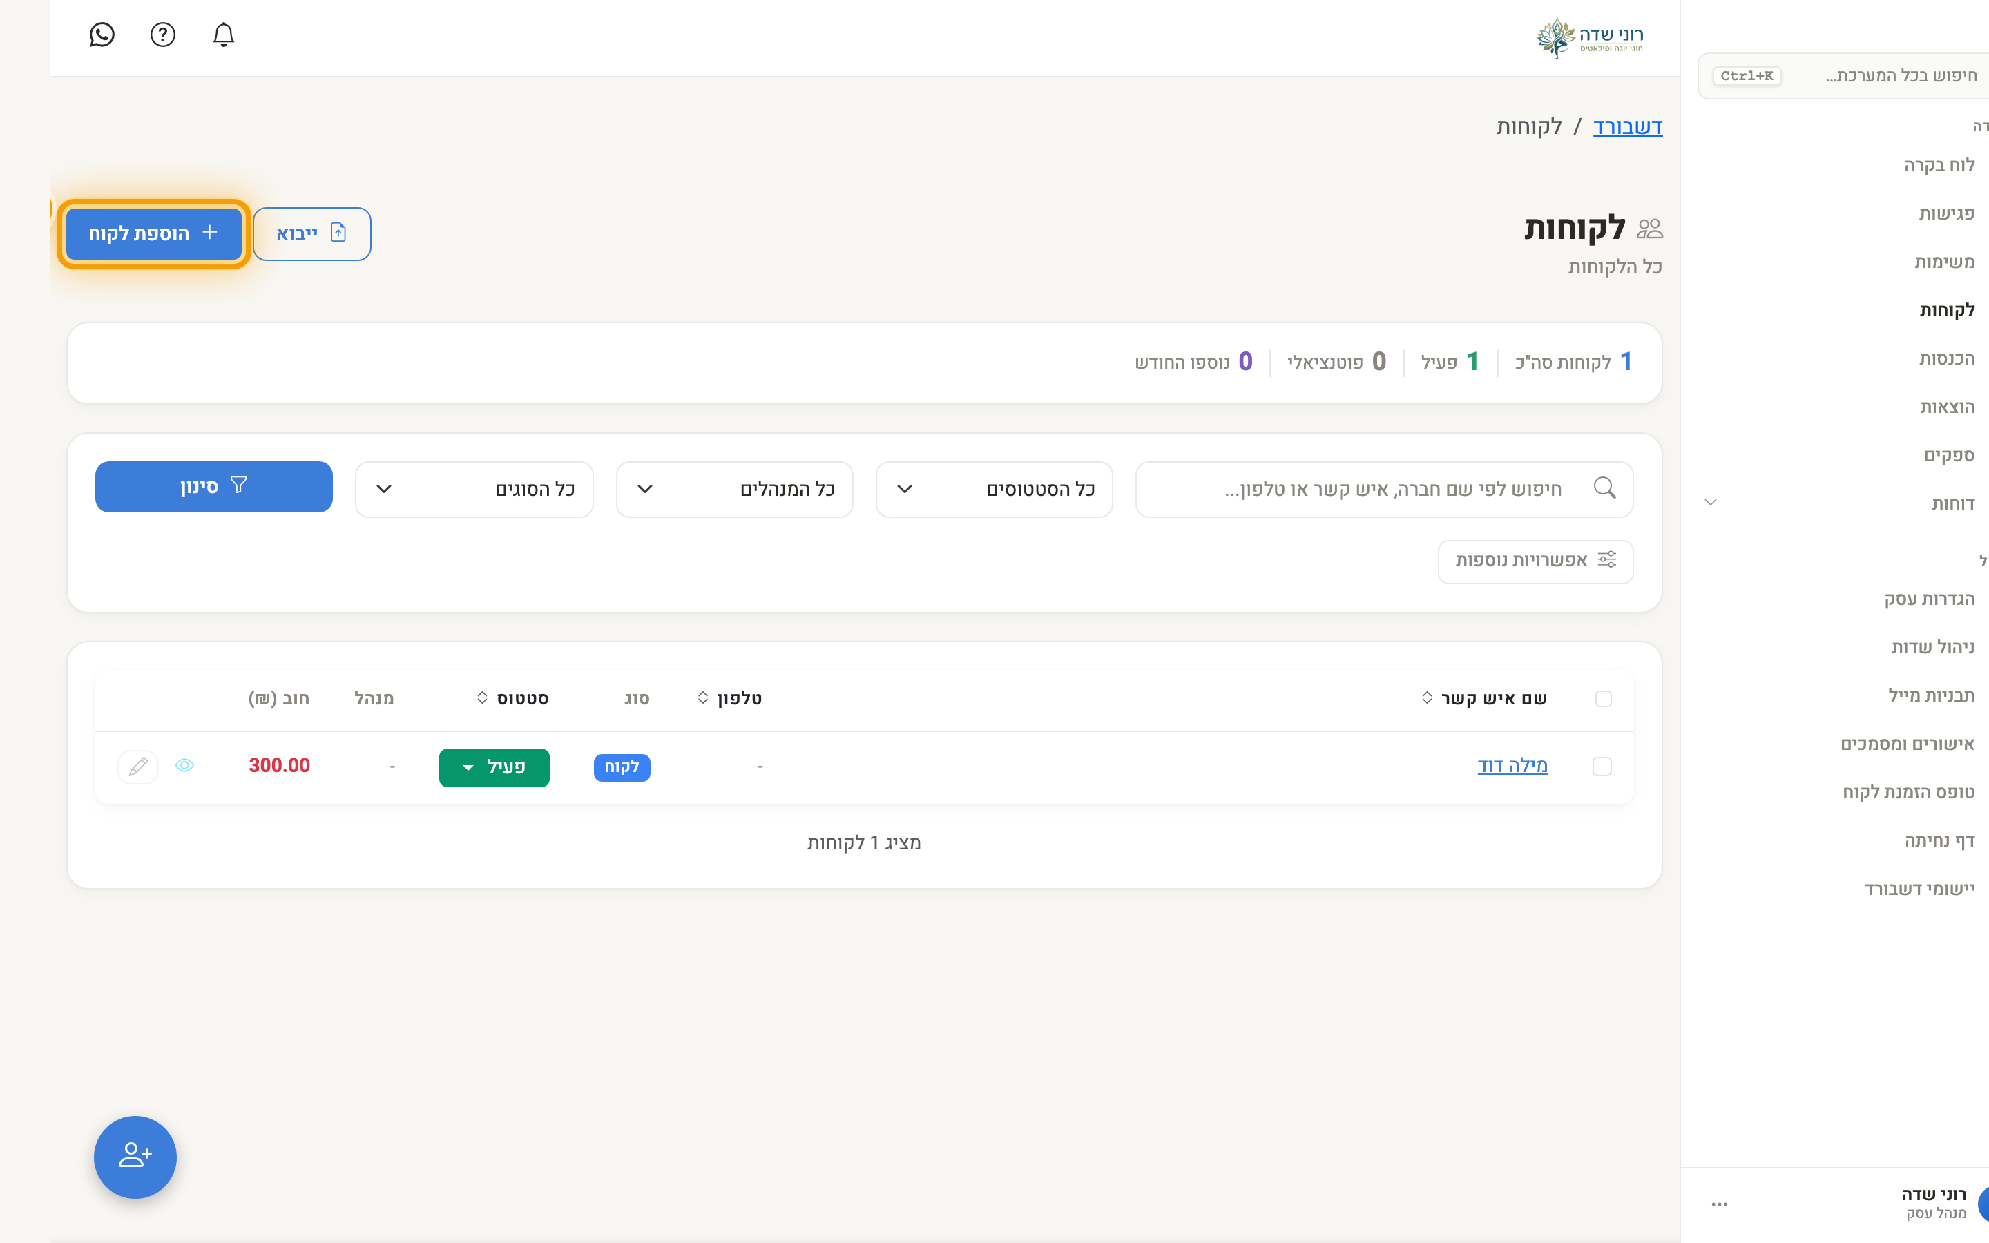Expand the דוחות sidebar chevron
The width and height of the screenshot is (1989, 1243).
coord(1711,502)
